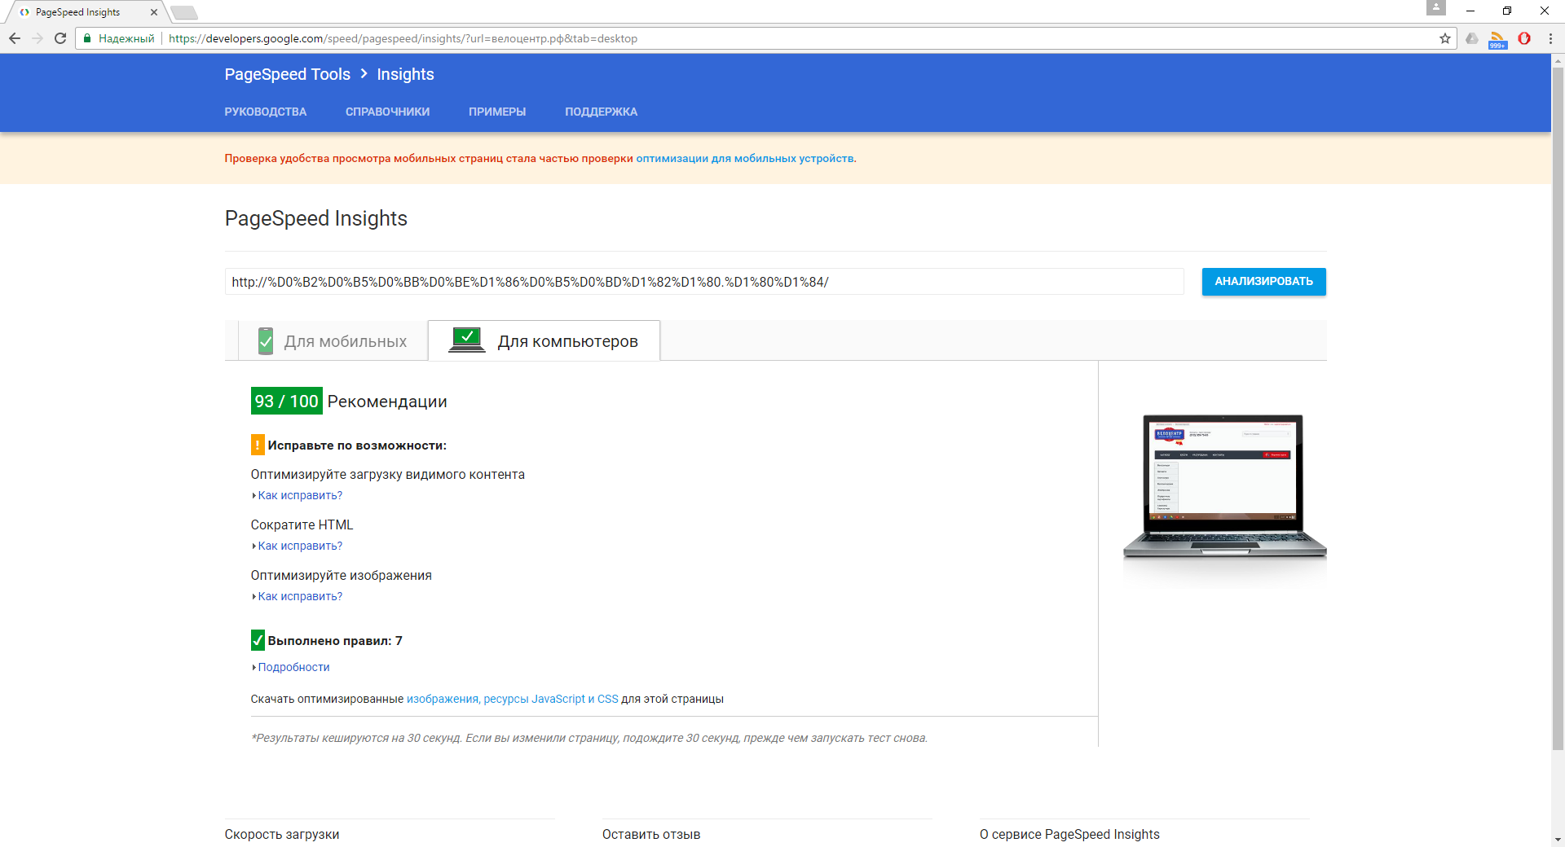The image size is (1565, 847).
Task: Click the Chrome user profile icon
Action: pos(1436,7)
